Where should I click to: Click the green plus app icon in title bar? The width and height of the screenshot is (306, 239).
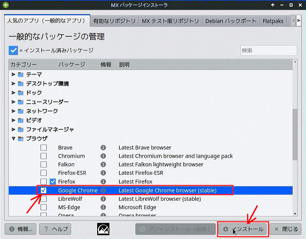tap(6, 5)
